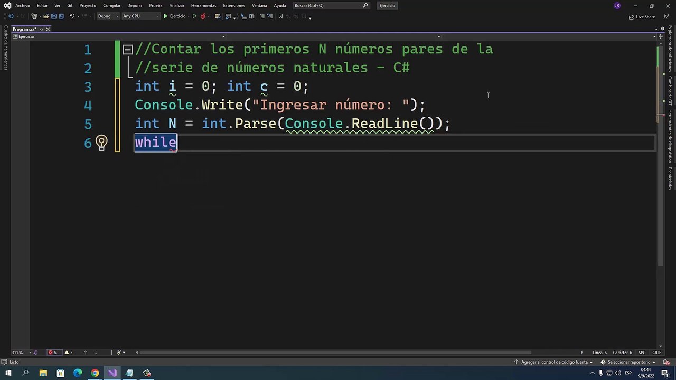676x380 pixels.
Task: Click the vertical scrollbar of the editor
Action: point(660,156)
